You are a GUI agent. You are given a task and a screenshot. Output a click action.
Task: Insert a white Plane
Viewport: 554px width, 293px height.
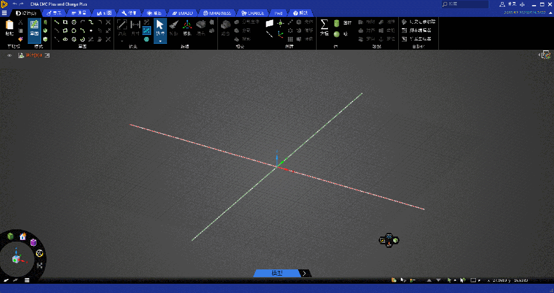point(270,23)
